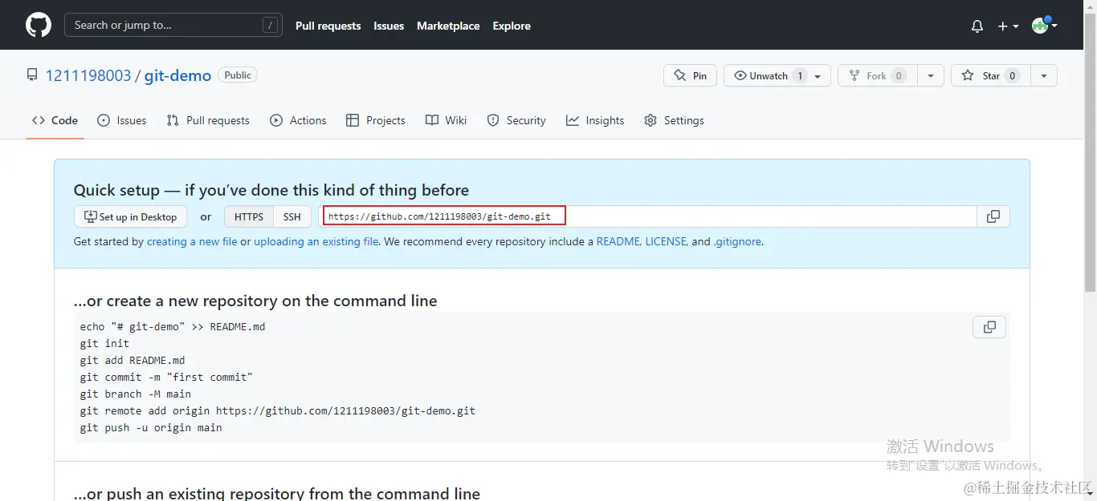The width and height of the screenshot is (1097, 501).
Task: Copy the clone URL to clipboard
Action: [x=993, y=216]
